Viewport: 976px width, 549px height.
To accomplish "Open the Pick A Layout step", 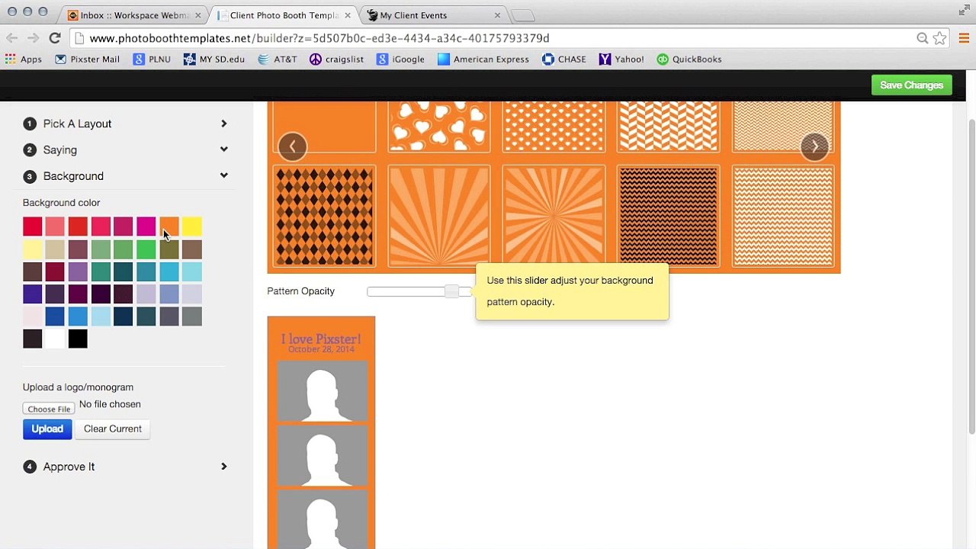I will coord(77,124).
